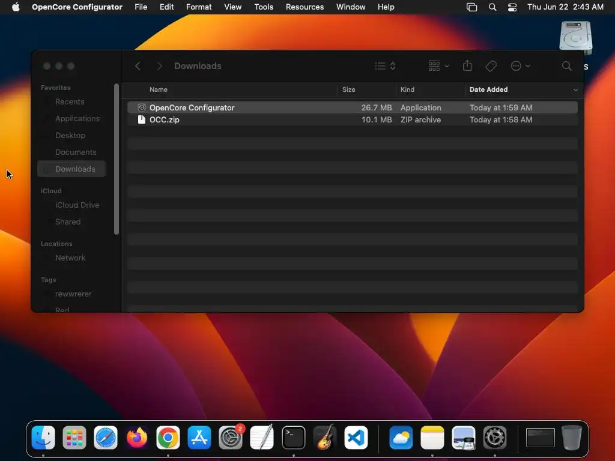The width and height of the screenshot is (615, 461).
Task: Open the Weather app in the Dock
Action: pyautogui.click(x=401, y=438)
